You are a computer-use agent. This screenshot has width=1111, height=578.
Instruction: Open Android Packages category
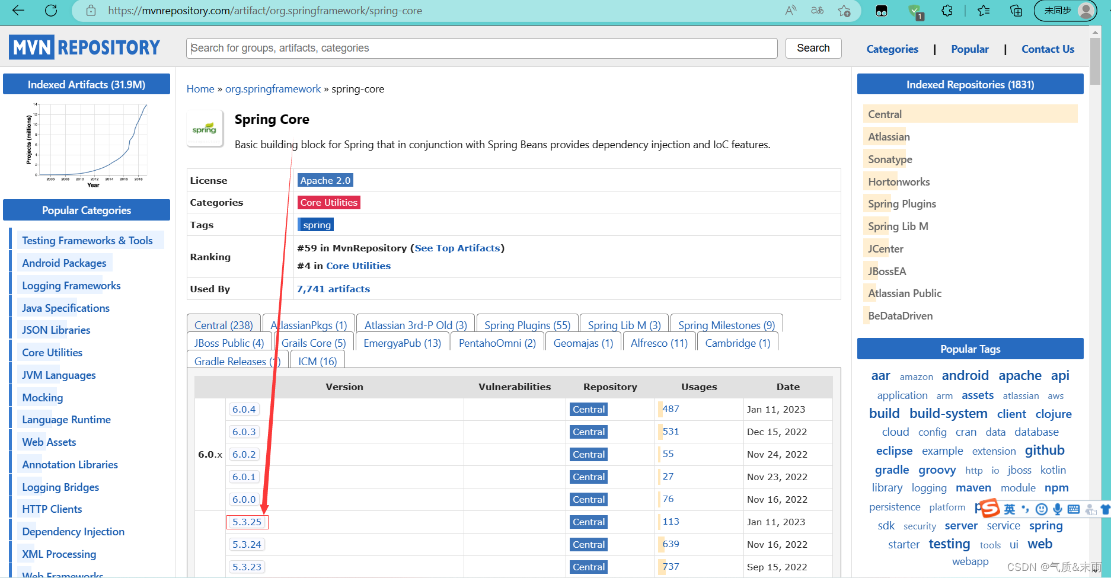64,263
